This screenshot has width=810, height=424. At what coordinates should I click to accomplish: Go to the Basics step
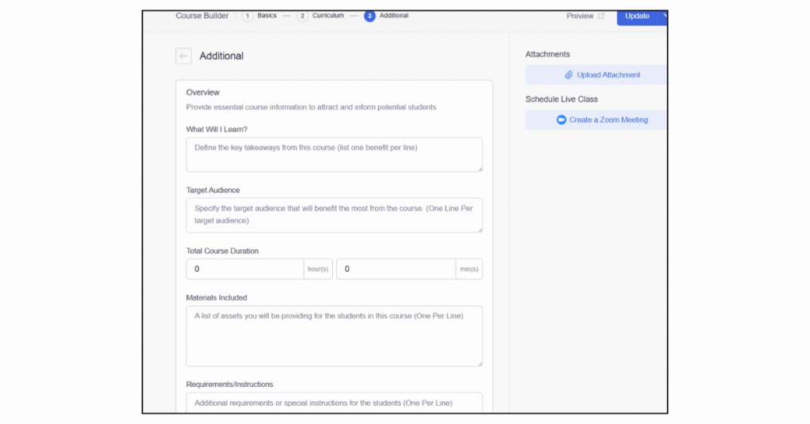click(267, 16)
